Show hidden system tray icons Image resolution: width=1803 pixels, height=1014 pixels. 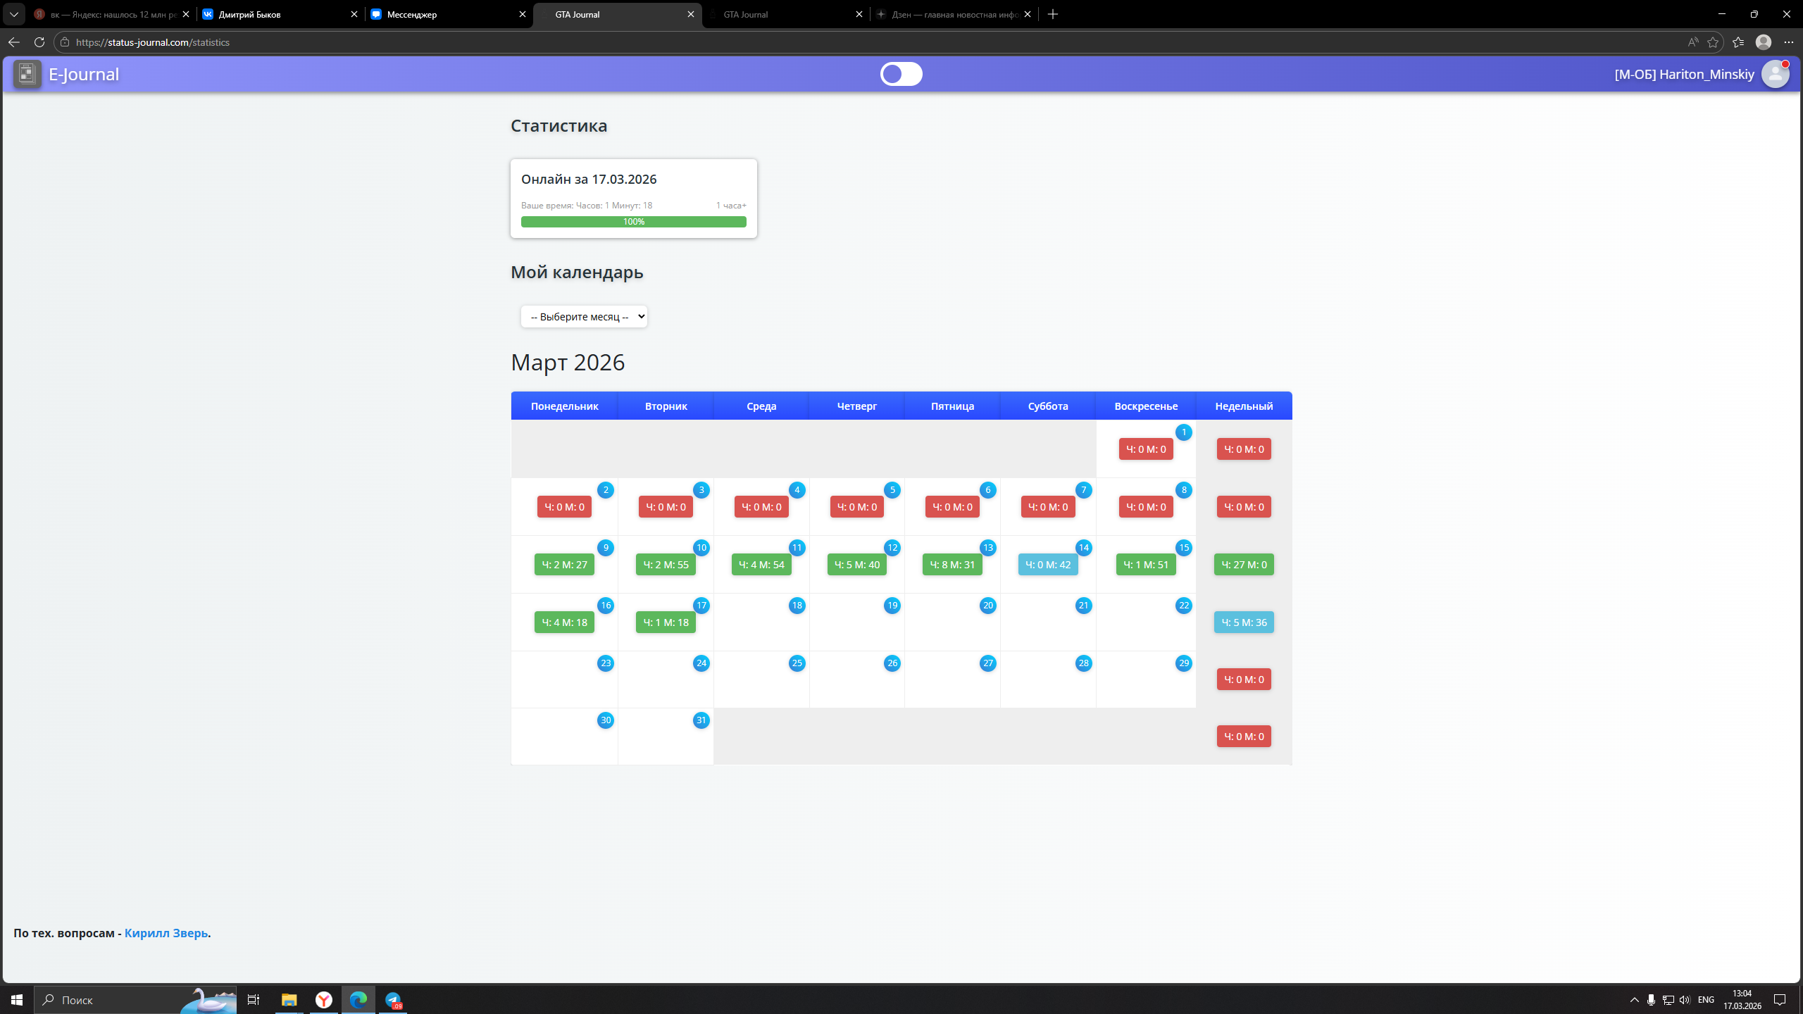click(1634, 1000)
